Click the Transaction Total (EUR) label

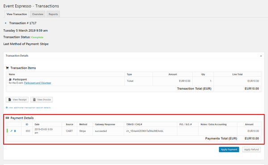point(194,89)
